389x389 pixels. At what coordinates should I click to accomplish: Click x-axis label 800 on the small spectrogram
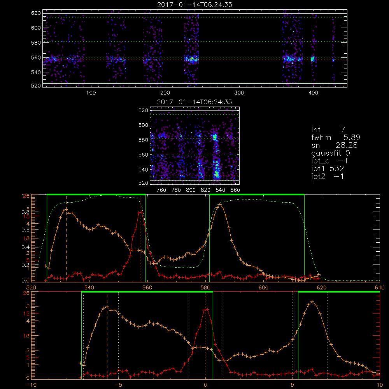click(191, 190)
